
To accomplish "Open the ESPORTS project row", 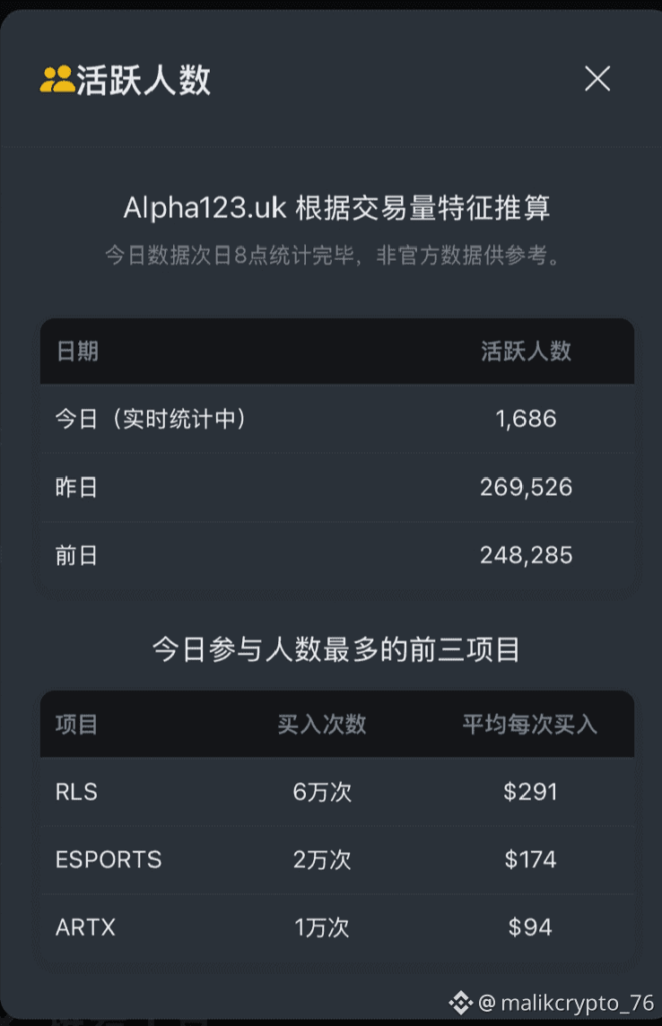I will tap(337, 860).
